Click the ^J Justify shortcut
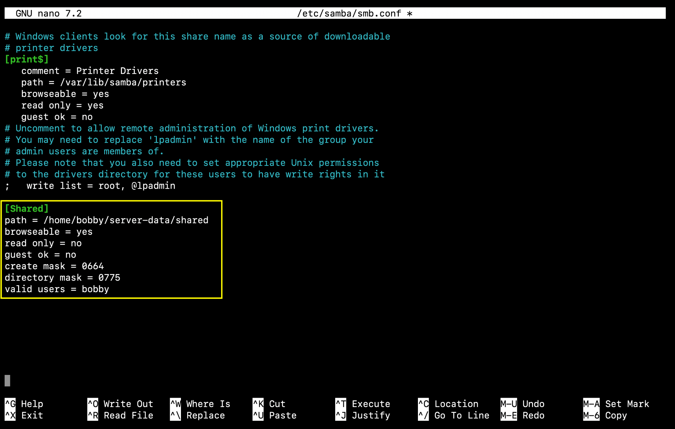This screenshot has width=675, height=429. [x=363, y=415]
